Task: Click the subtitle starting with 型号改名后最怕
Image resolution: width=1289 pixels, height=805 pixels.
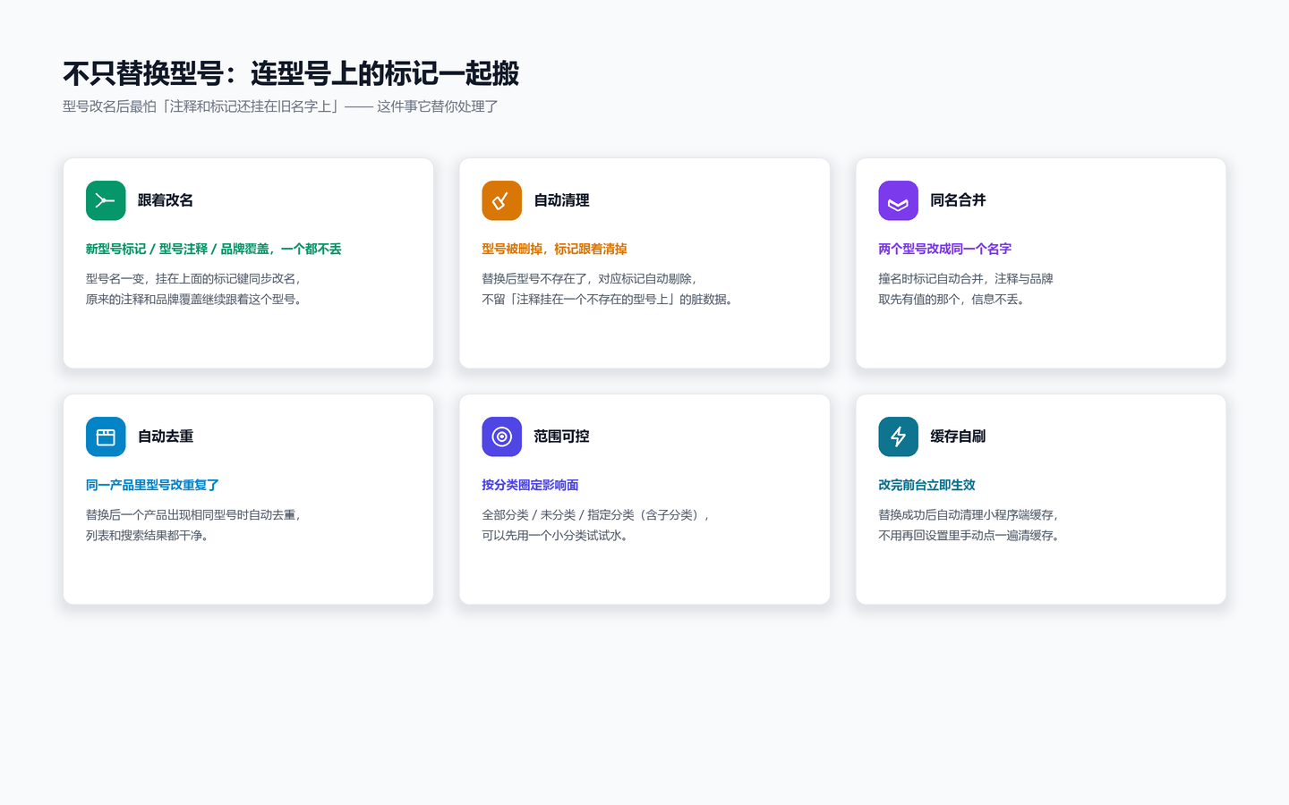Action: tap(280, 106)
